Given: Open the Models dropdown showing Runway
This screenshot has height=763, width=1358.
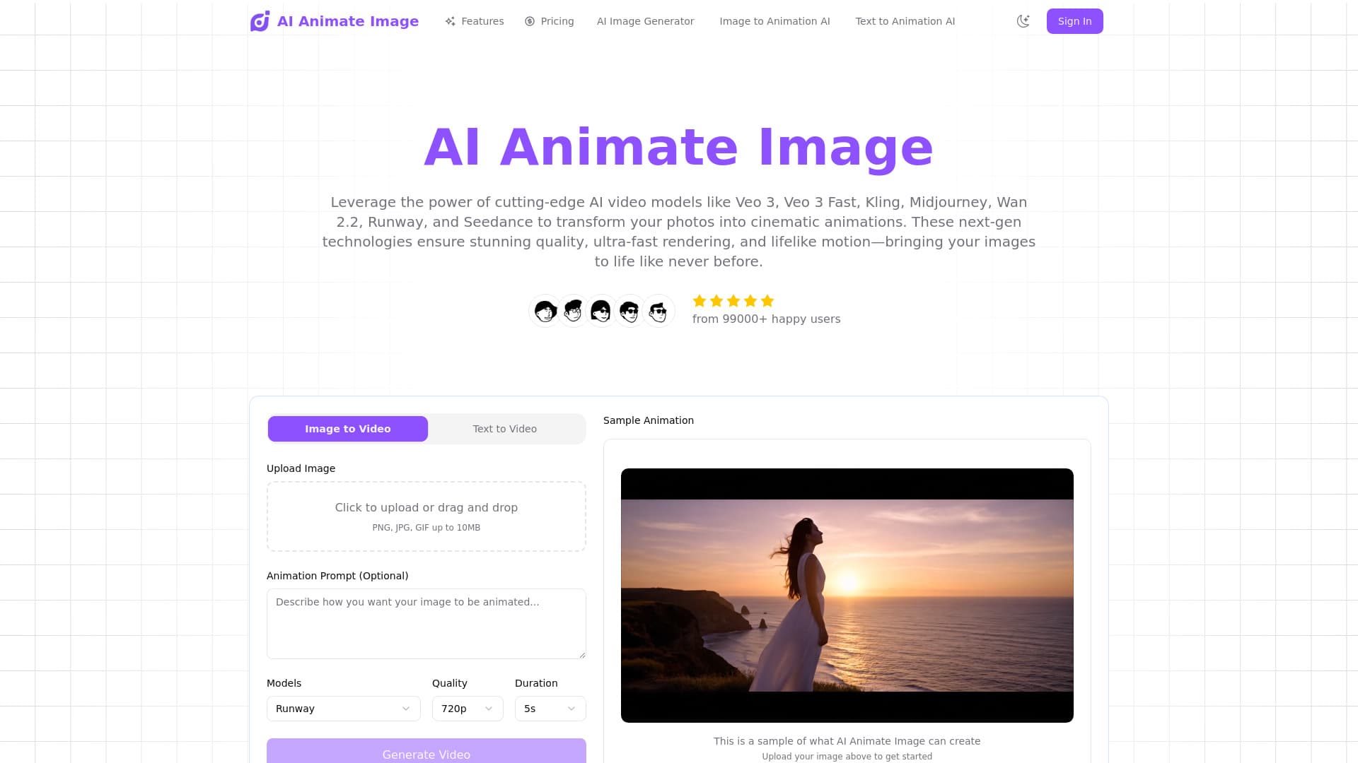Looking at the screenshot, I should 343,708.
